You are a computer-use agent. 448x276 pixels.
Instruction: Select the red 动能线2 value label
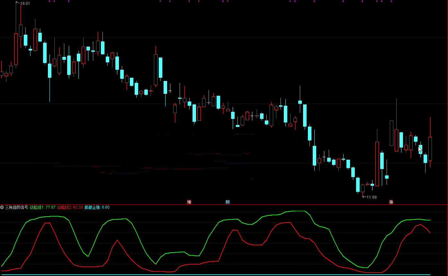(70, 207)
